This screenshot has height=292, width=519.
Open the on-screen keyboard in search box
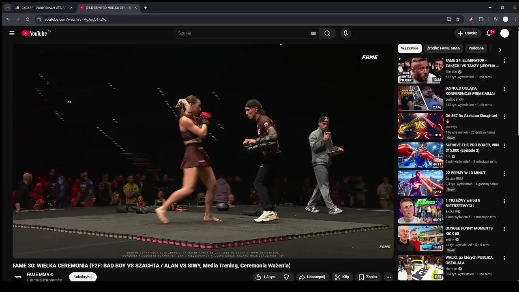tap(313, 33)
